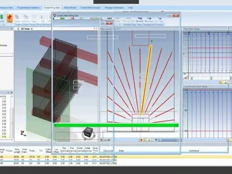The height and width of the screenshot is (174, 232).
Task: Select the Create Ring Sets ribbon tab
Action: 52,8
